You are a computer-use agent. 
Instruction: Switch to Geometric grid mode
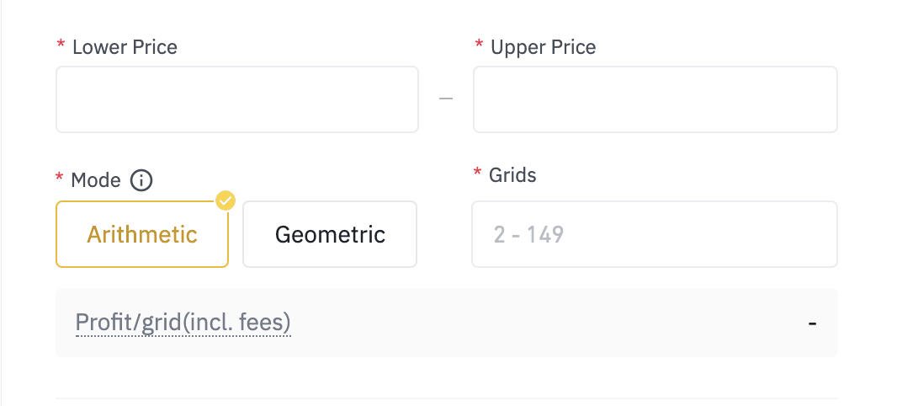point(330,234)
